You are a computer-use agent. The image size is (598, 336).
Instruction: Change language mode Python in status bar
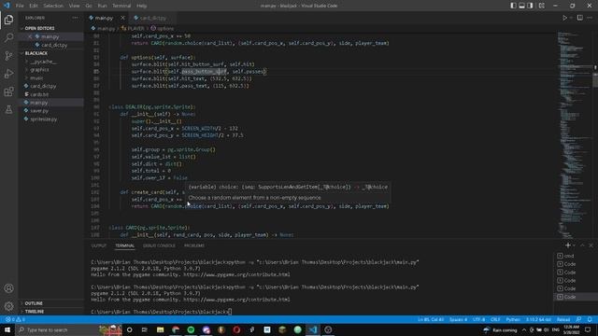tap(513, 319)
